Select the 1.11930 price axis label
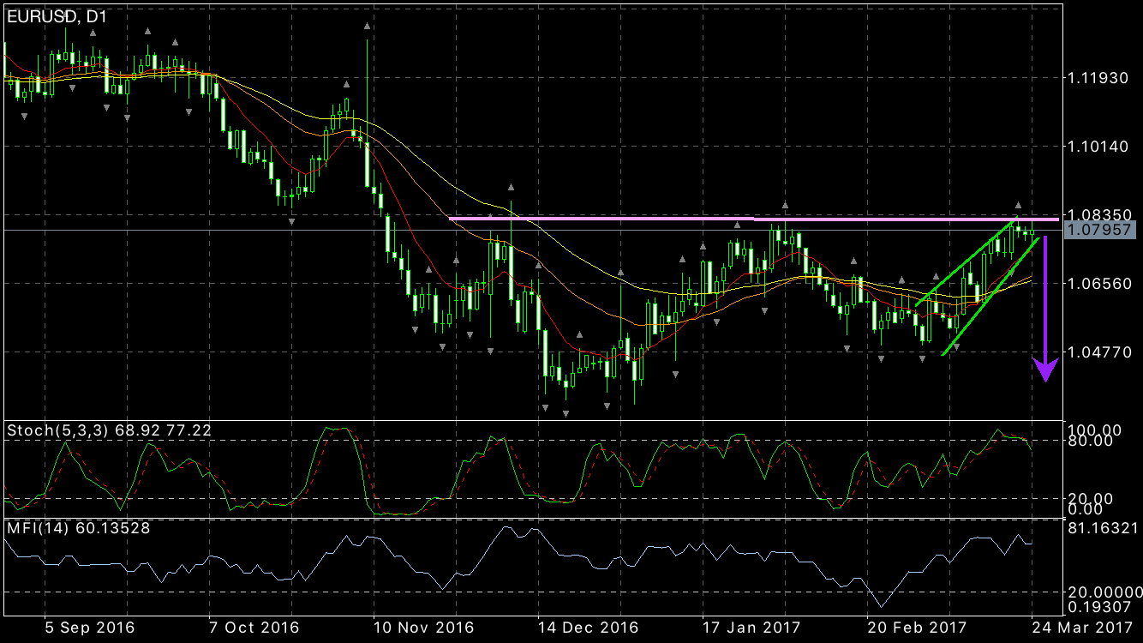Image resolution: width=1143 pixels, height=643 pixels. (x=1098, y=78)
